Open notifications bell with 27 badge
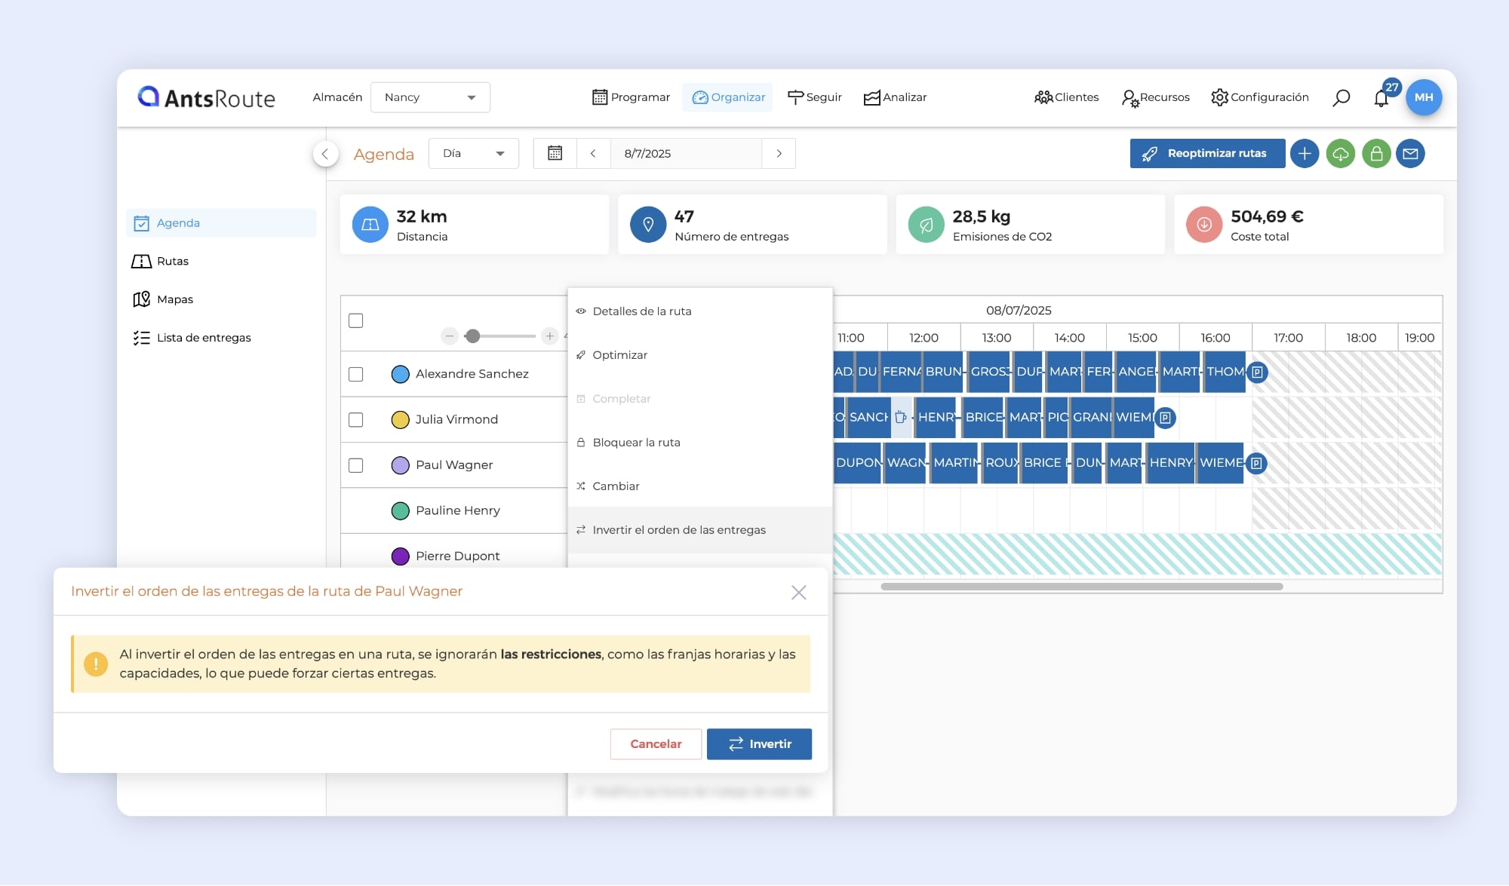The height and width of the screenshot is (886, 1509). 1381,98
